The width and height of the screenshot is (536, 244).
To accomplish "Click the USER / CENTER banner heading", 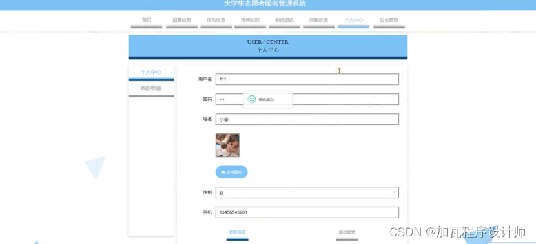I will pyautogui.click(x=268, y=42).
